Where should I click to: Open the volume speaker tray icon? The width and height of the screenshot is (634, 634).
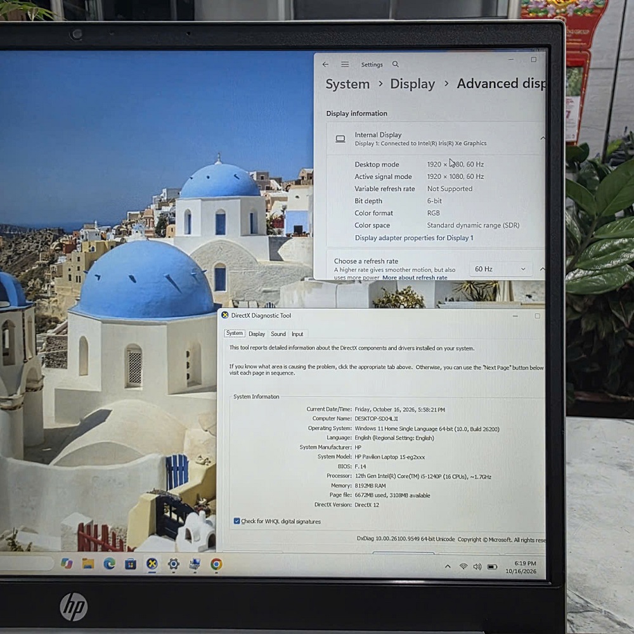coord(477,566)
